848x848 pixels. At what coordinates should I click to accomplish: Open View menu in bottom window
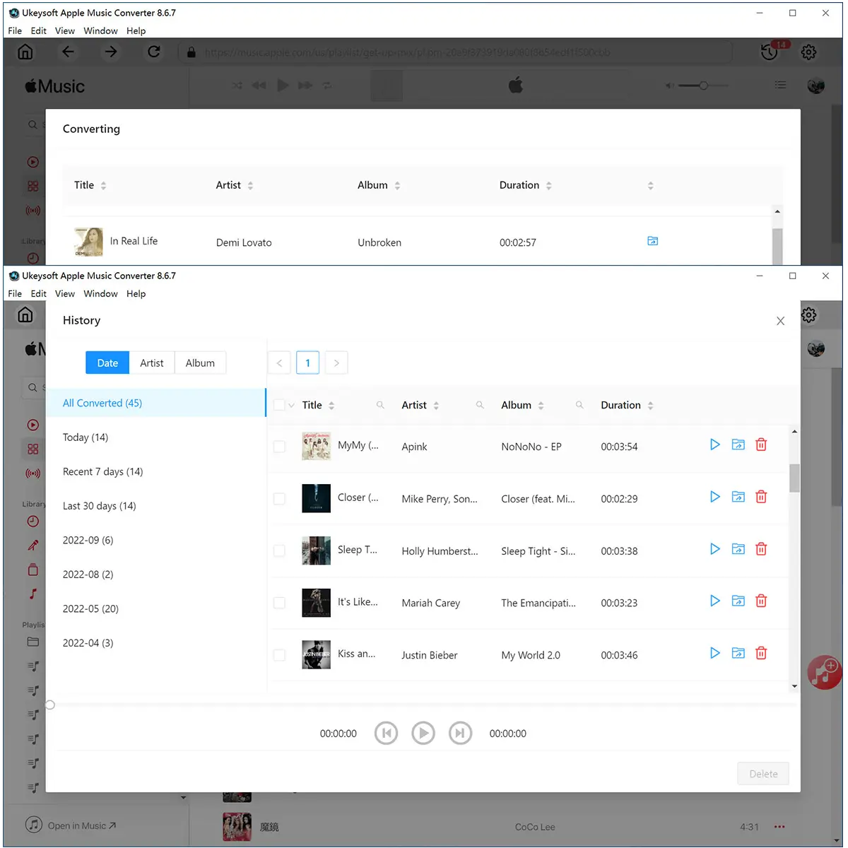pos(65,293)
